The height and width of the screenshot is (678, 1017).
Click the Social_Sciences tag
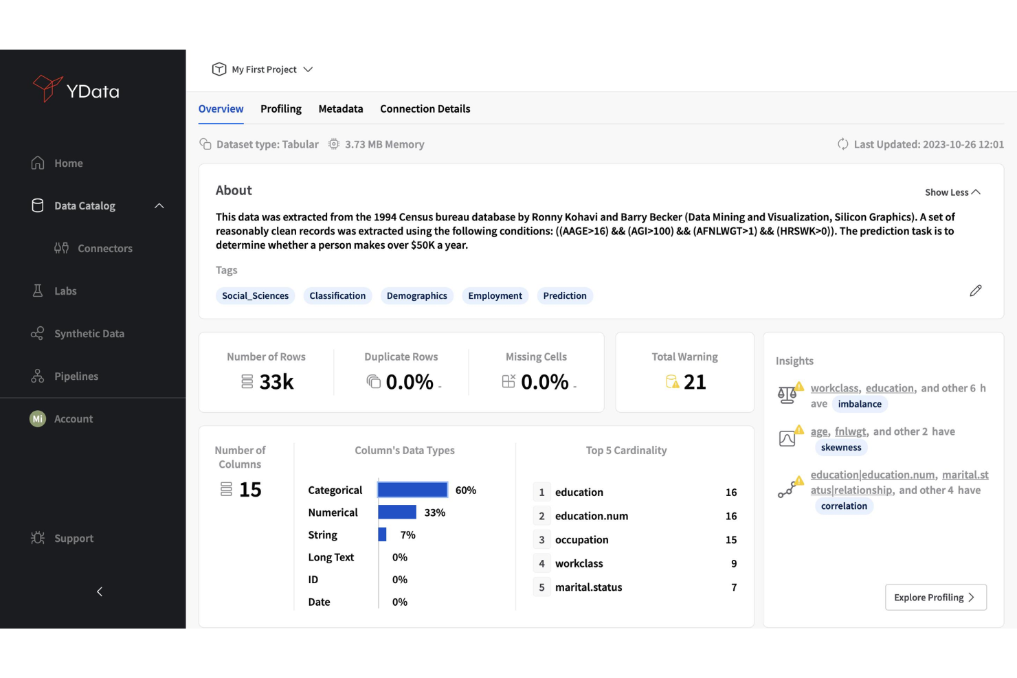(255, 295)
